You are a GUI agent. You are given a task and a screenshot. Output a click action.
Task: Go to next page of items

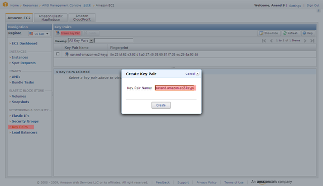[305, 40]
